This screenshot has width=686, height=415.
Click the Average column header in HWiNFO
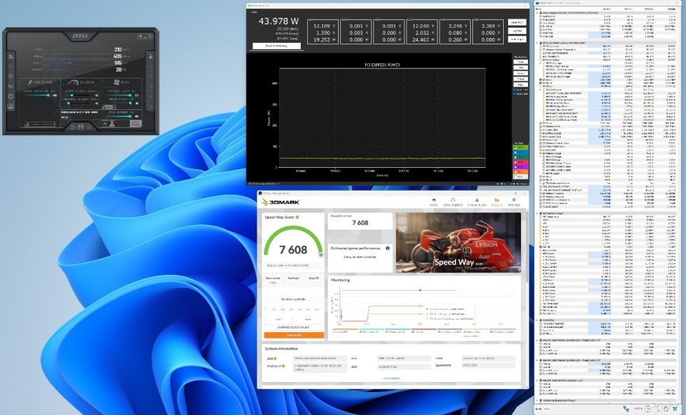coord(665,9)
